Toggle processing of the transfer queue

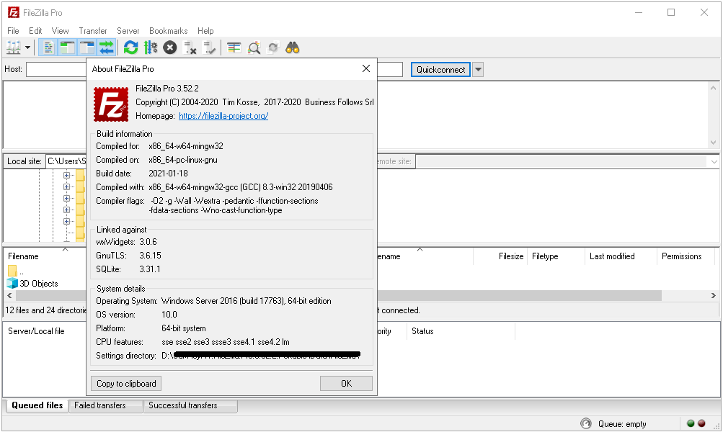[x=151, y=48]
